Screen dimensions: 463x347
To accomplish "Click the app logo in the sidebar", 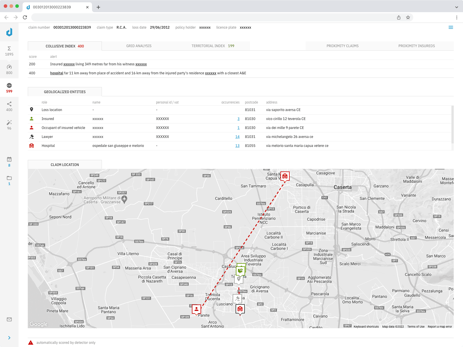I will [9, 32].
